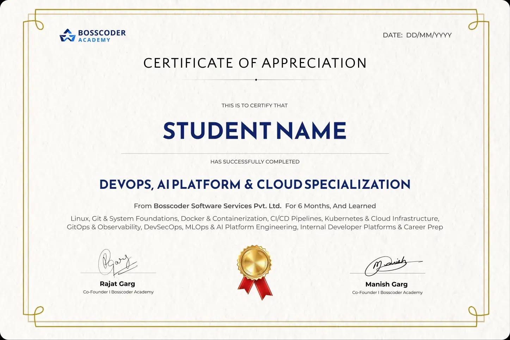
Task: Click the gold medal ribbon badge
Action: [x=255, y=272]
